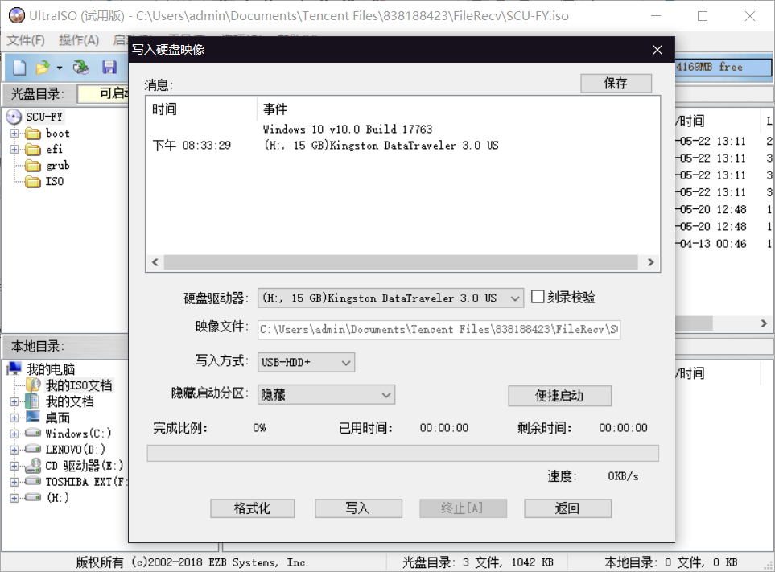Maximize the UltraISO window
775x572 pixels.
pyautogui.click(x=703, y=16)
